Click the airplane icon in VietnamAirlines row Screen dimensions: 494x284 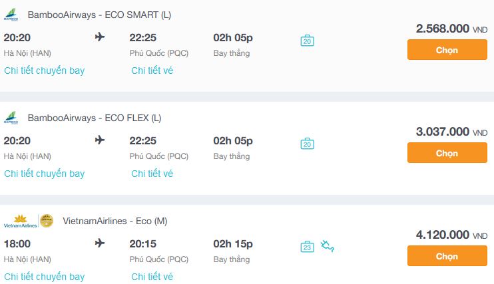pos(100,243)
